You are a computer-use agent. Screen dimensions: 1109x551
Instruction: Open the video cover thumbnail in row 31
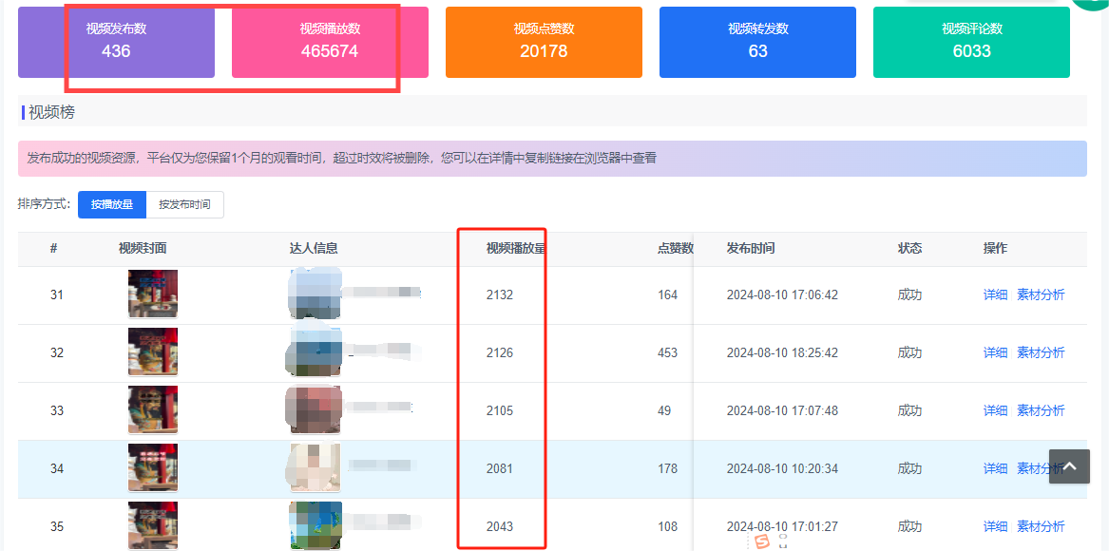153,294
